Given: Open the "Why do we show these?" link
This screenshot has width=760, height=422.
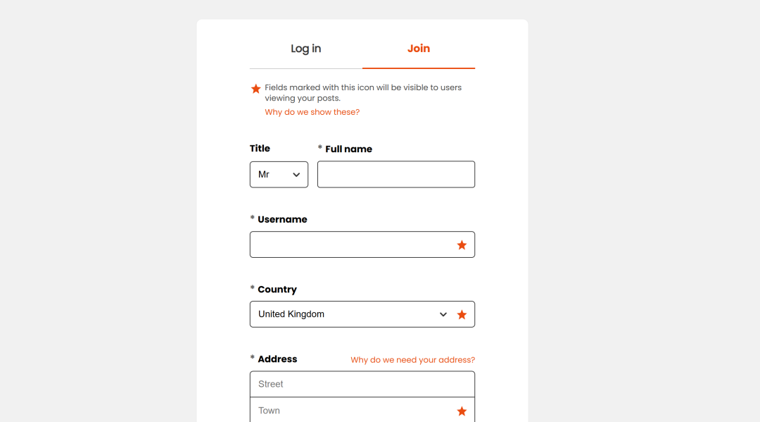Looking at the screenshot, I should 312,112.
